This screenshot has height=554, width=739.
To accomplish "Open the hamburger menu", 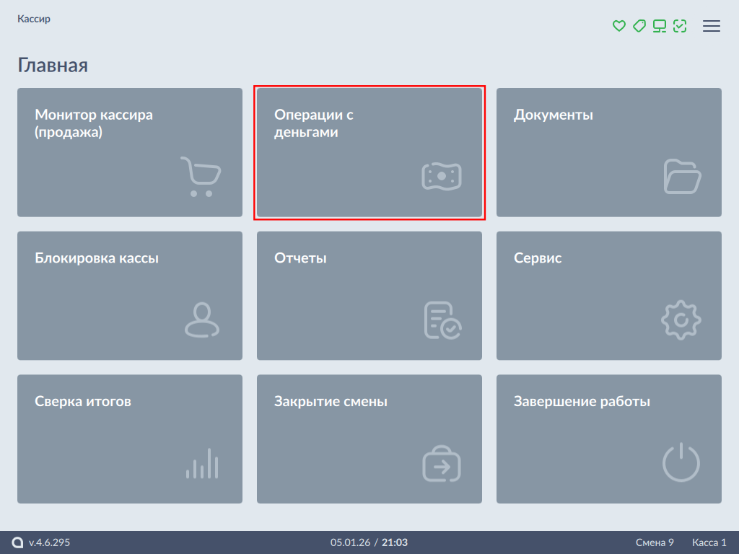I will coord(712,26).
